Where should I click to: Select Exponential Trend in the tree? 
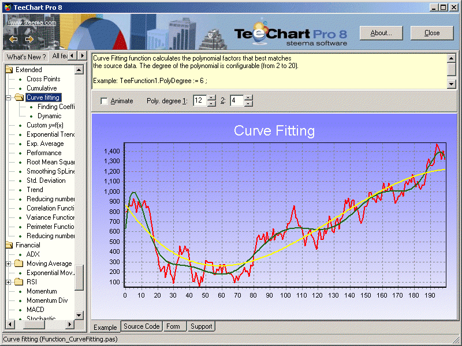point(50,134)
